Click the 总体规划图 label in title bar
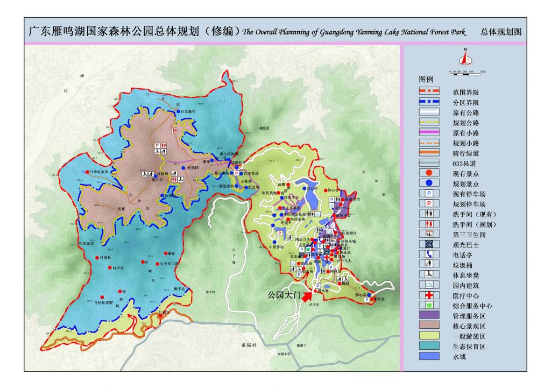The image size is (551, 389). click(500, 32)
